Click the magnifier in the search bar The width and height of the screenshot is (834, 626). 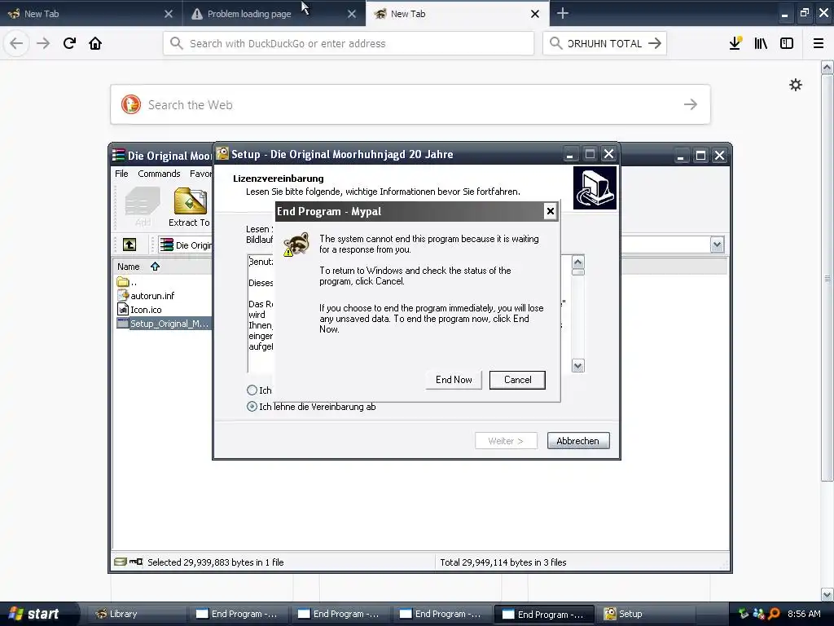[x=555, y=43]
